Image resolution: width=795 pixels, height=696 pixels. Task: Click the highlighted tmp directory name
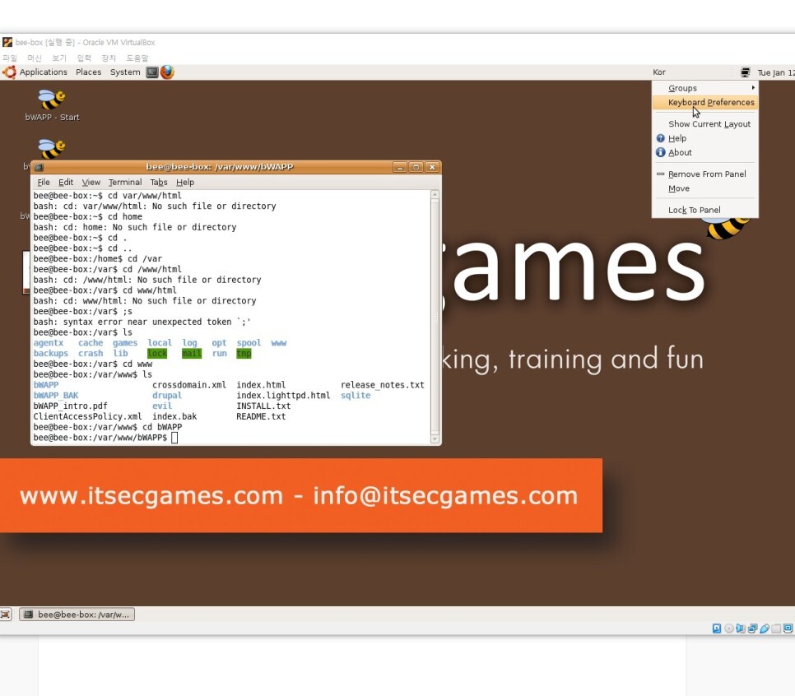coord(244,353)
